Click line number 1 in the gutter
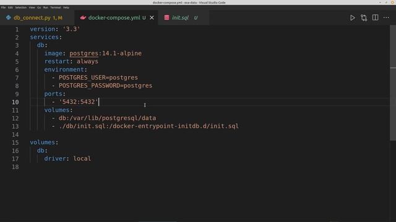Screen dimensions: 396x222 tap(17, 29)
